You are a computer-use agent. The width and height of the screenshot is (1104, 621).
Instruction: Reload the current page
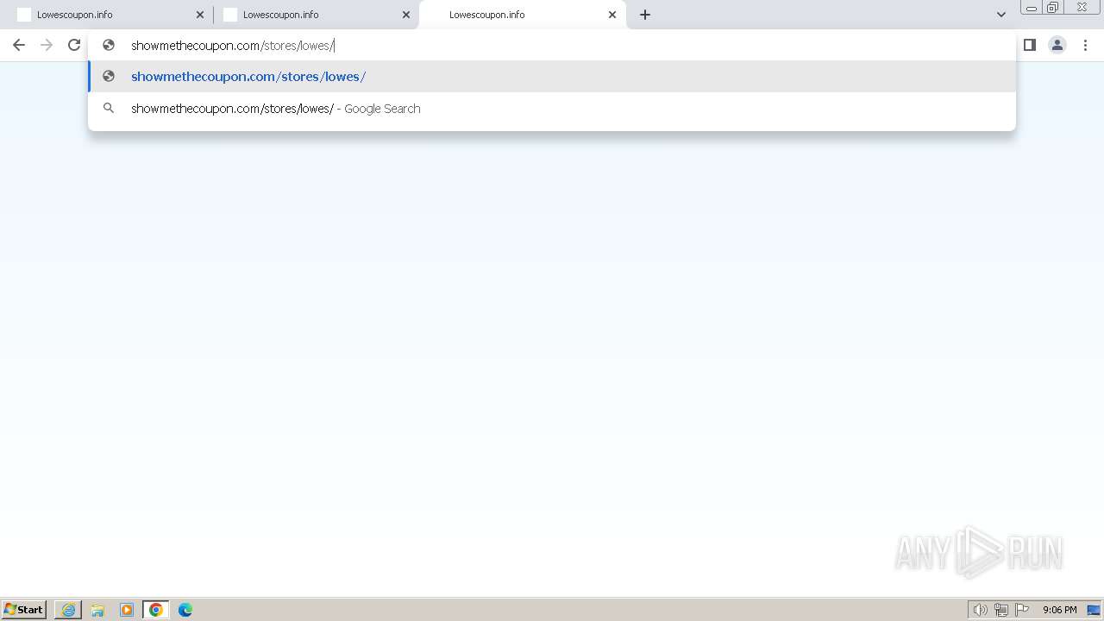tap(74, 45)
